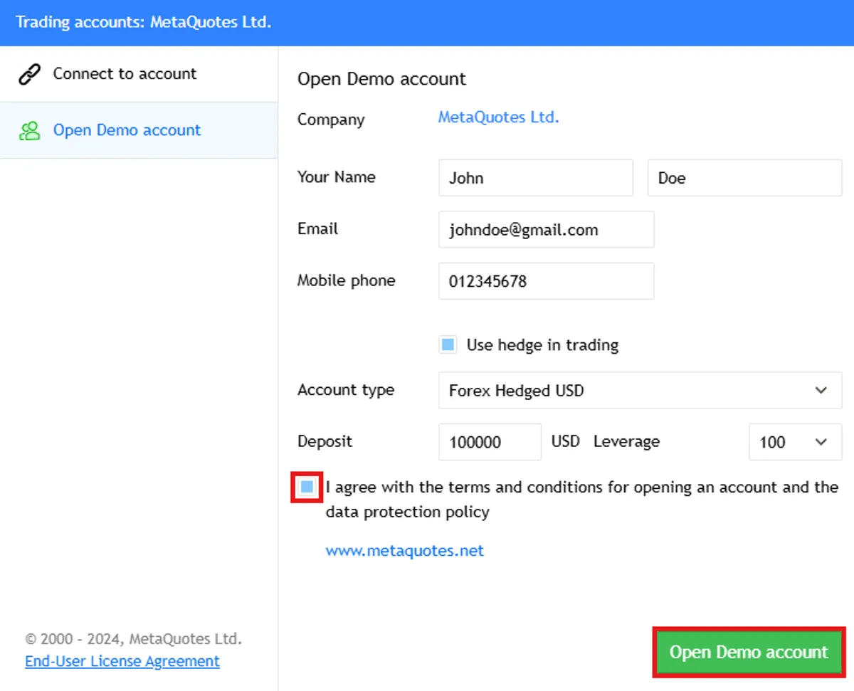
Task: Click the green Open Demo account button
Action: 749,653
